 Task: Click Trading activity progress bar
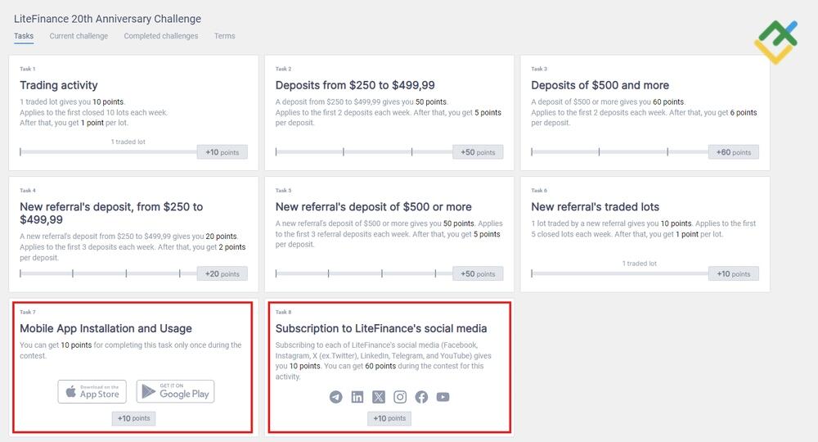coord(108,152)
